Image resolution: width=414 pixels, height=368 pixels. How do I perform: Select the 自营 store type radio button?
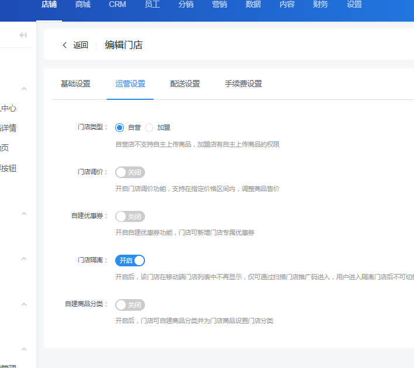click(120, 127)
